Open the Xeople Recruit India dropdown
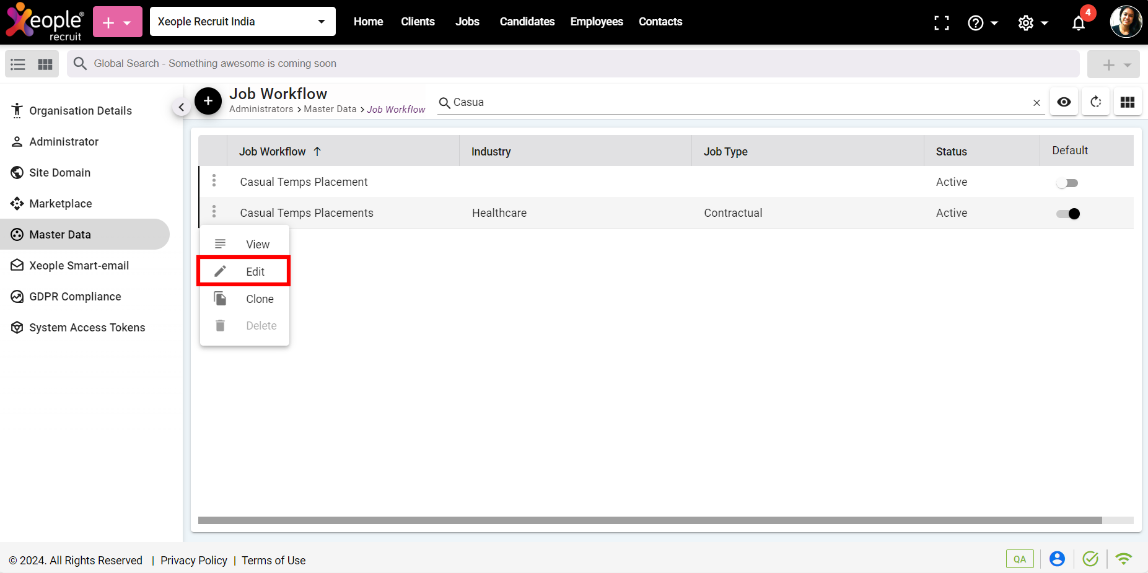Viewport: 1148px width, 573px height. [242, 22]
